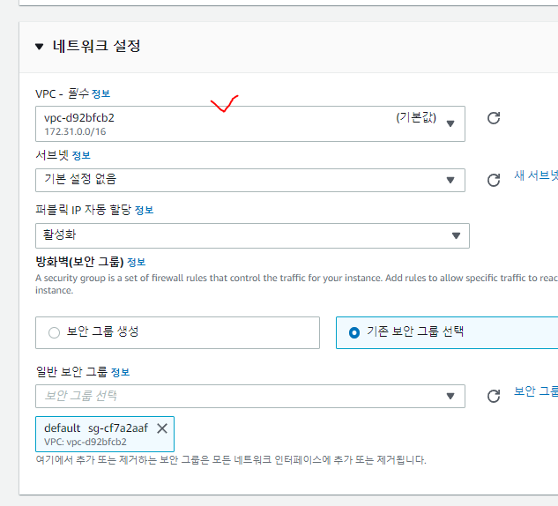The width and height of the screenshot is (558, 506).
Task: Remove default sg-cf7a2aaf security group
Action: [x=161, y=428]
